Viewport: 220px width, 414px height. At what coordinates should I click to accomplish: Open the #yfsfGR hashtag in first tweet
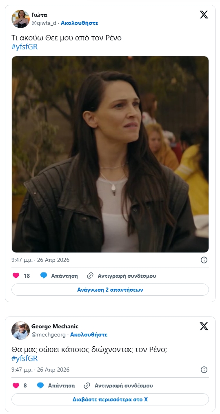pos(24,47)
